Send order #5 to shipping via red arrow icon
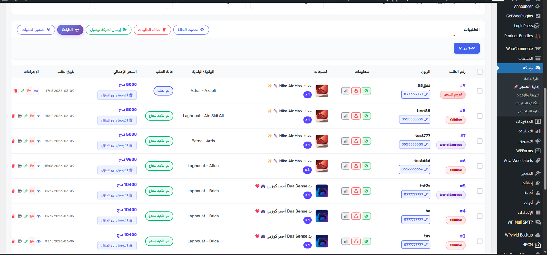The height and width of the screenshot is (255, 547). 32,191
